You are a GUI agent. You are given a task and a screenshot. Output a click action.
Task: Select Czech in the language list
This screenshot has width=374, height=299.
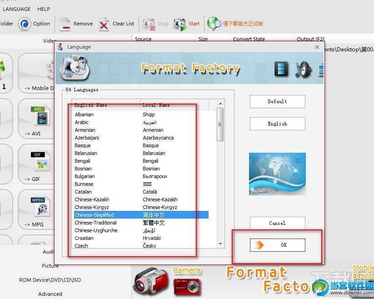pos(141,245)
